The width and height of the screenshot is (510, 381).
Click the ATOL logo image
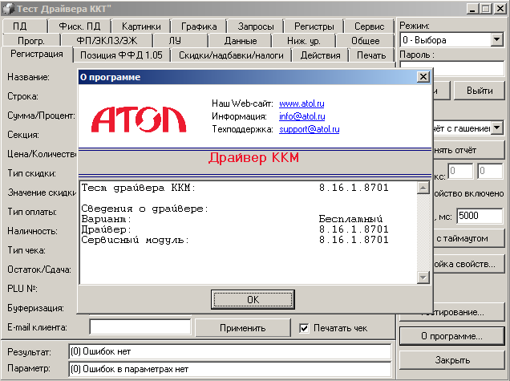pyautogui.click(x=139, y=120)
